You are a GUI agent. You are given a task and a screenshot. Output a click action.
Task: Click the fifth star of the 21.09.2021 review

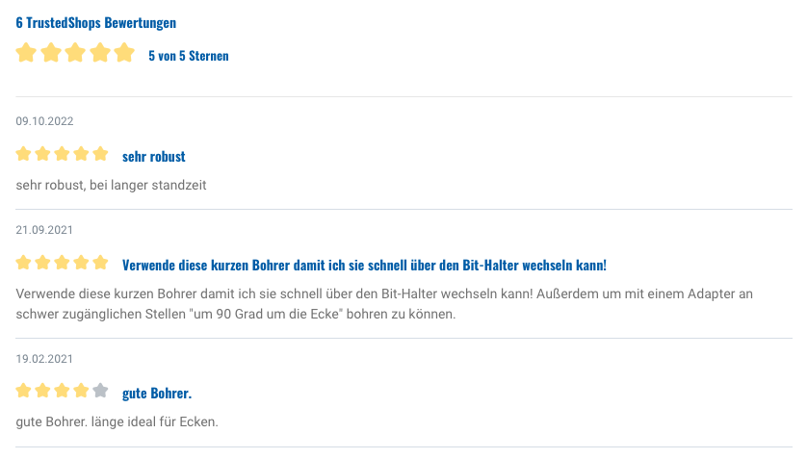[100, 263]
